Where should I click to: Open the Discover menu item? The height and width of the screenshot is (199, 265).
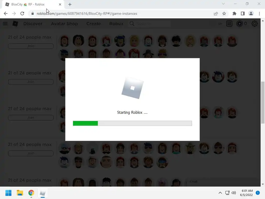coord(33,24)
